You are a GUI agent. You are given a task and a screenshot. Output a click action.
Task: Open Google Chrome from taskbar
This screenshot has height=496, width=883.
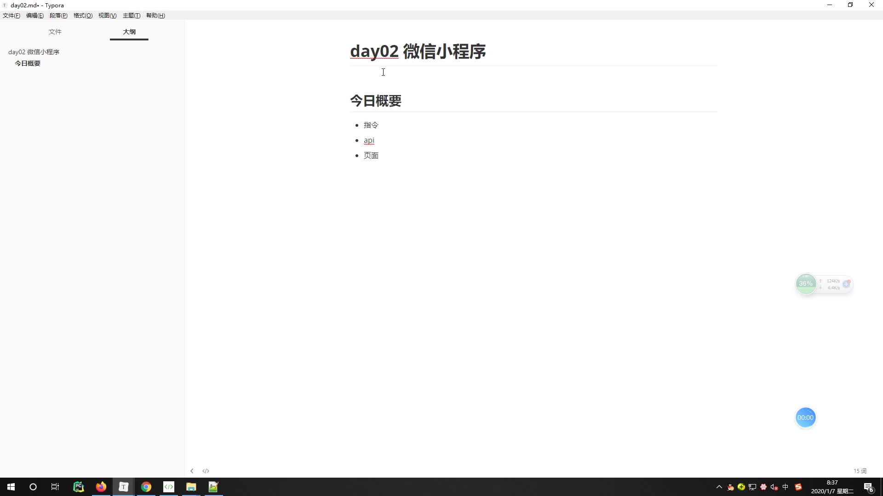146,487
